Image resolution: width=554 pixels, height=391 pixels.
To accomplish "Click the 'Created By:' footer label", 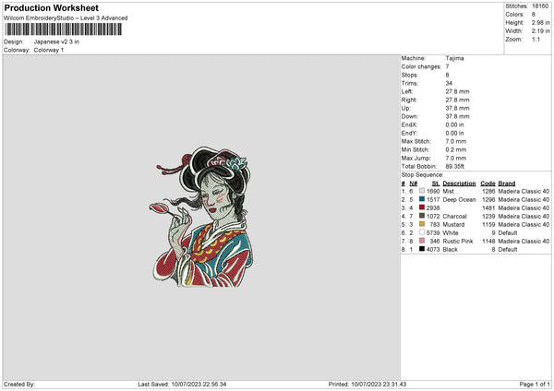I will click(19, 385).
